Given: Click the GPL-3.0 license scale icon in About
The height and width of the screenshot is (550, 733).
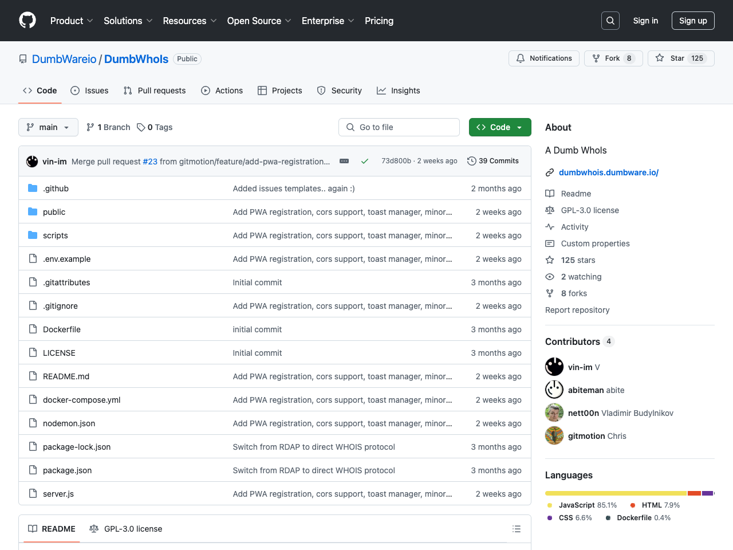Looking at the screenshot, I should pos(550,210).
